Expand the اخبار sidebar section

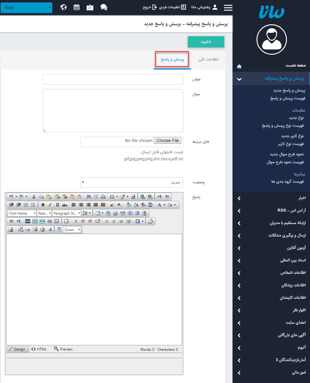[x=271, y=198]
